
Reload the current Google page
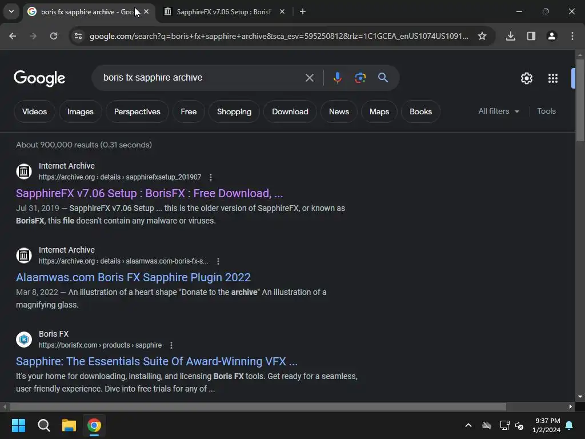(54, 36)
